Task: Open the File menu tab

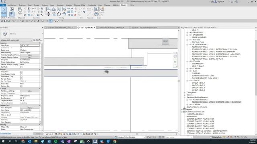Action: (x=3, y=5)
